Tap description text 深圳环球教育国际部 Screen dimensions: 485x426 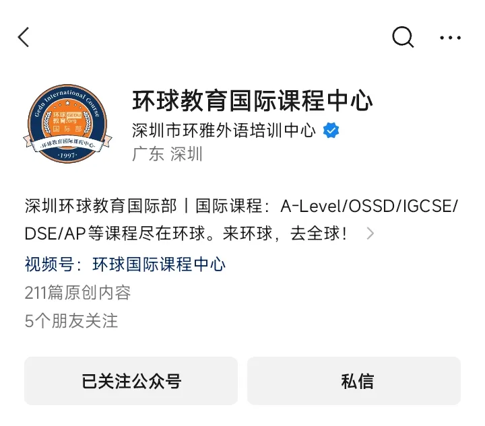click(100, 206)
